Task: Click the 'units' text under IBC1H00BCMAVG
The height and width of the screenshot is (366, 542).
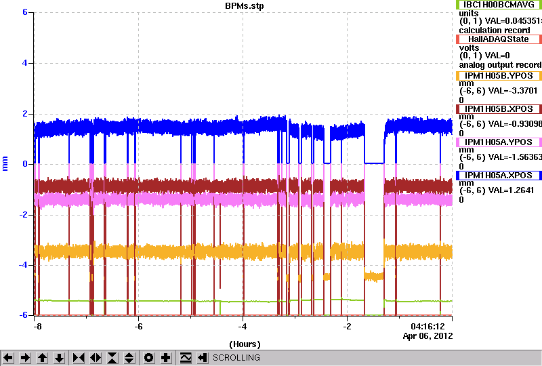Action: click(469, 14)
